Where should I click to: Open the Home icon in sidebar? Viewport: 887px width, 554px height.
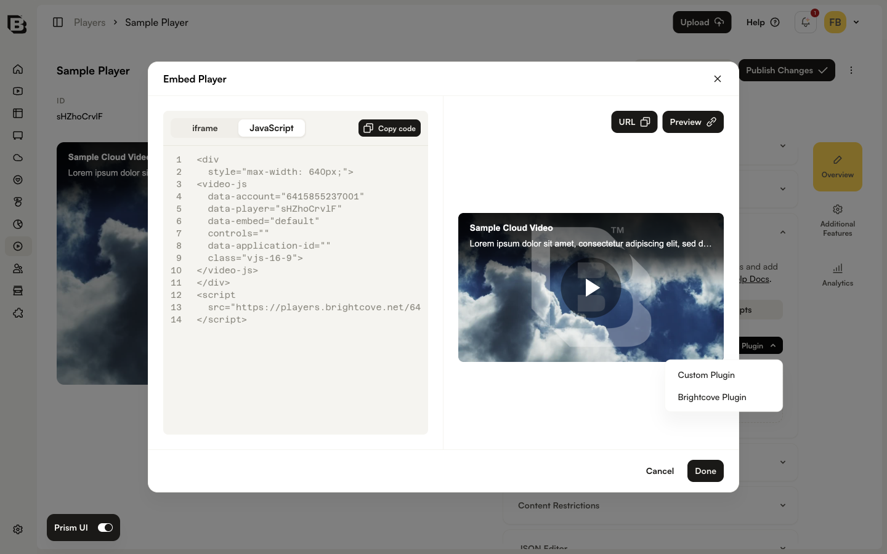[x=18, y=69]
